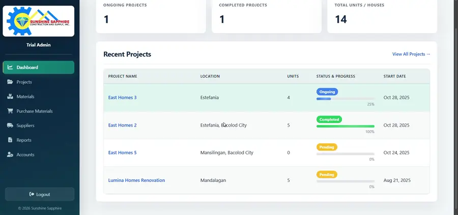The image size is (458, 215).
Task: Click the Materials boxes icon
Action: click(x=10, y=97)
